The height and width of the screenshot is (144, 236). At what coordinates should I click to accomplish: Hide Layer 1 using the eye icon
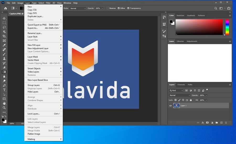[x=170, y=106]
